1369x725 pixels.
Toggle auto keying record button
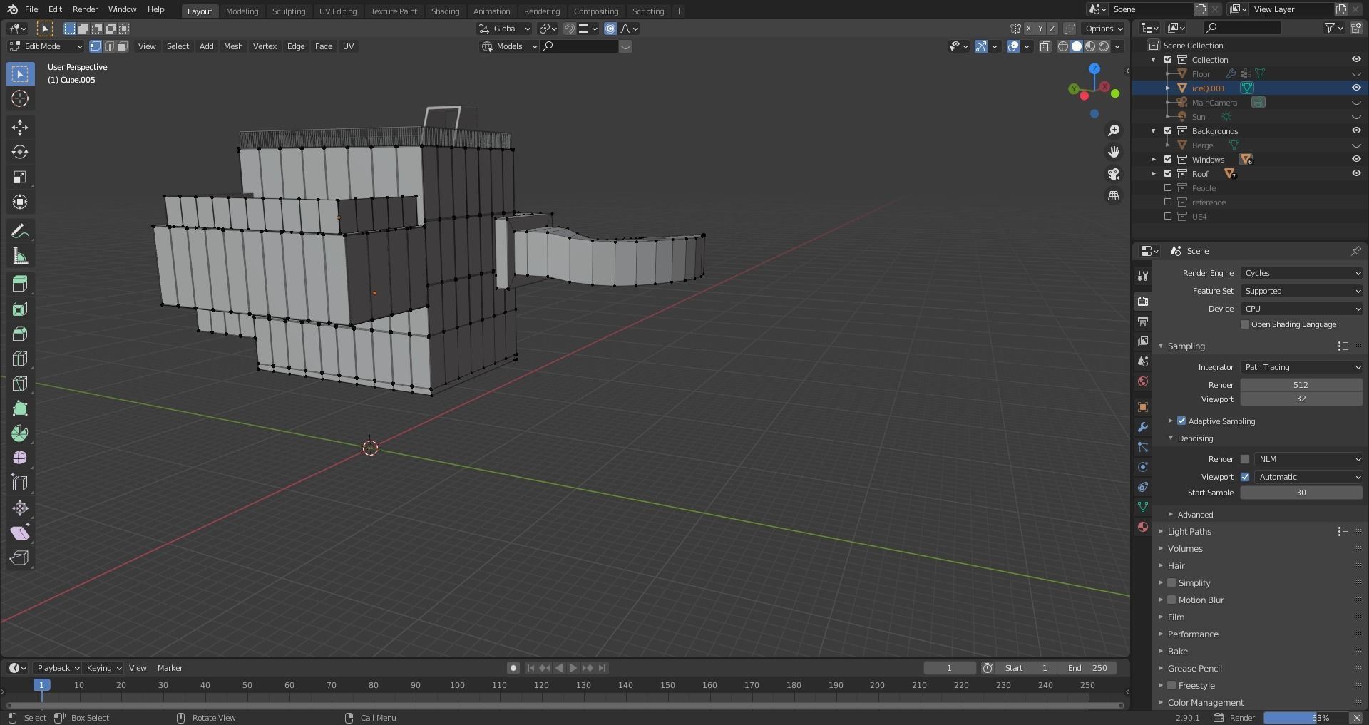[x=513, y=669]
